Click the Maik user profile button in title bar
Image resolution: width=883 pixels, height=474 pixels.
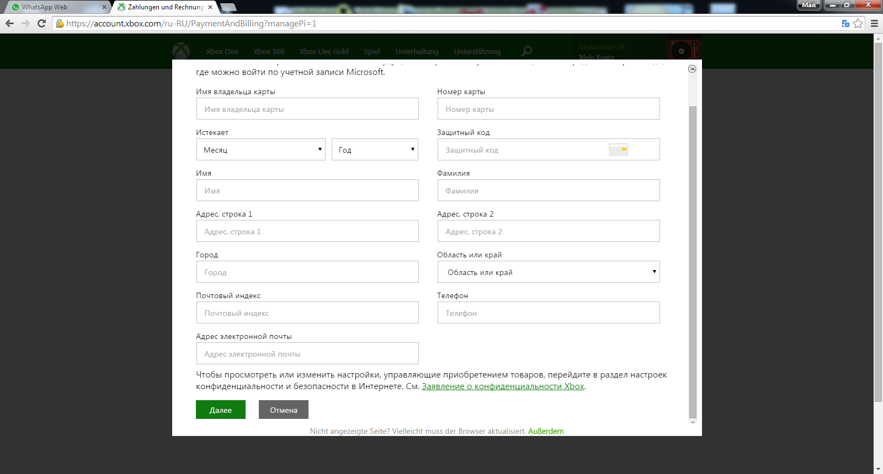(809, 5)
